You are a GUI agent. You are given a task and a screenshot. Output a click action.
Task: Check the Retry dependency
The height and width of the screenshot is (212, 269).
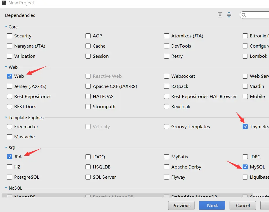click(167, 56)
